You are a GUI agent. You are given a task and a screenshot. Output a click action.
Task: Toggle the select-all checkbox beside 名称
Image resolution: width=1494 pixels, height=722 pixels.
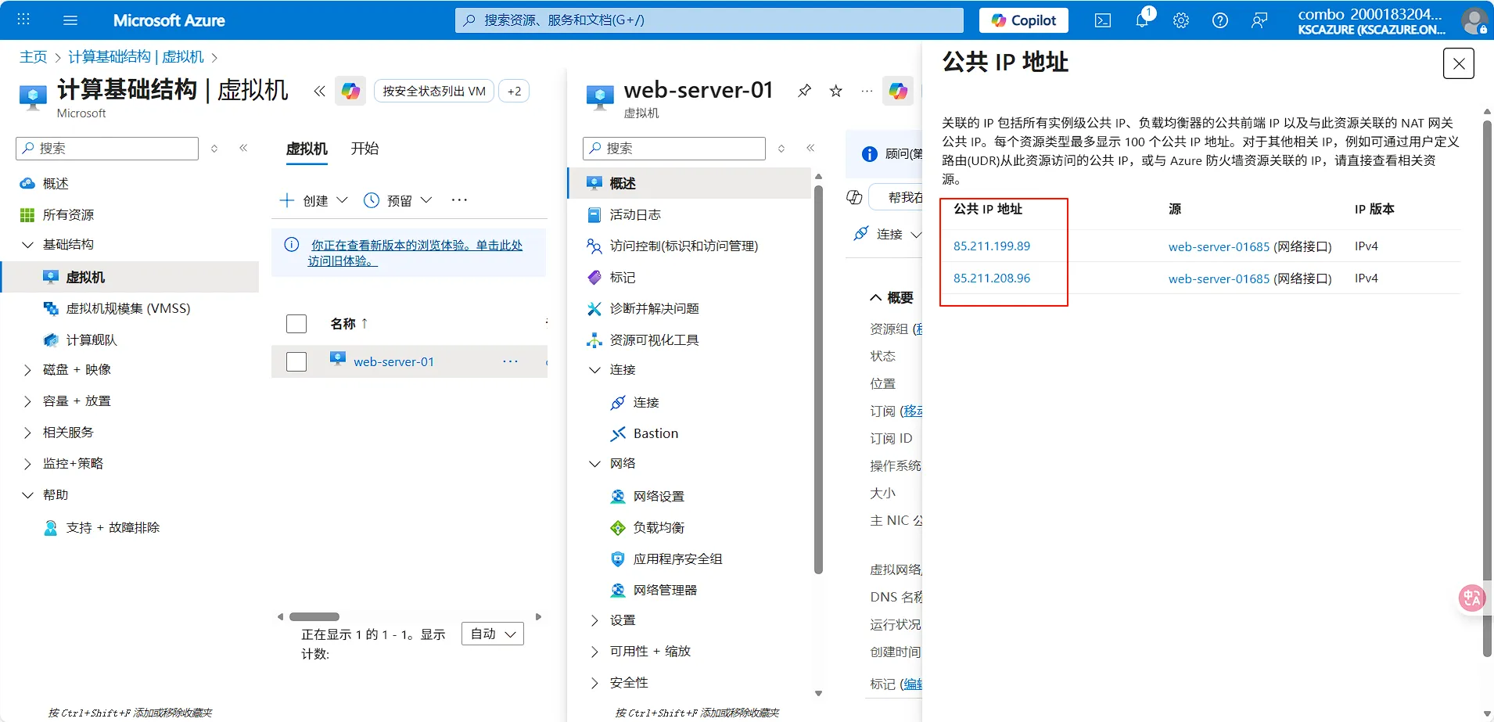[296, 324]
